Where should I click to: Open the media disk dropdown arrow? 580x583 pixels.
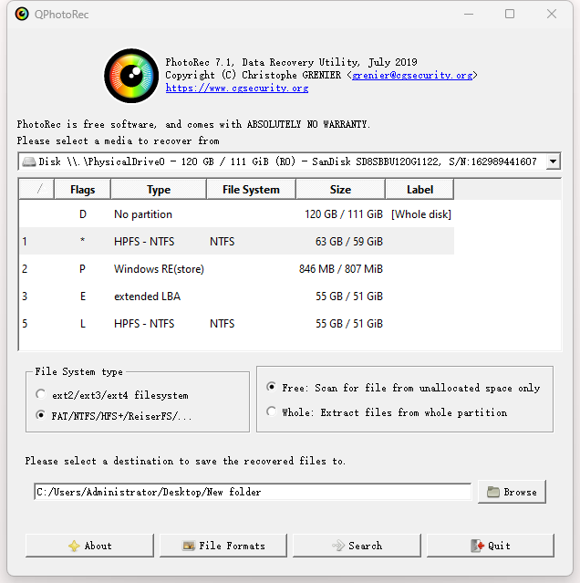pyautogui.click(x=553, y=161)
